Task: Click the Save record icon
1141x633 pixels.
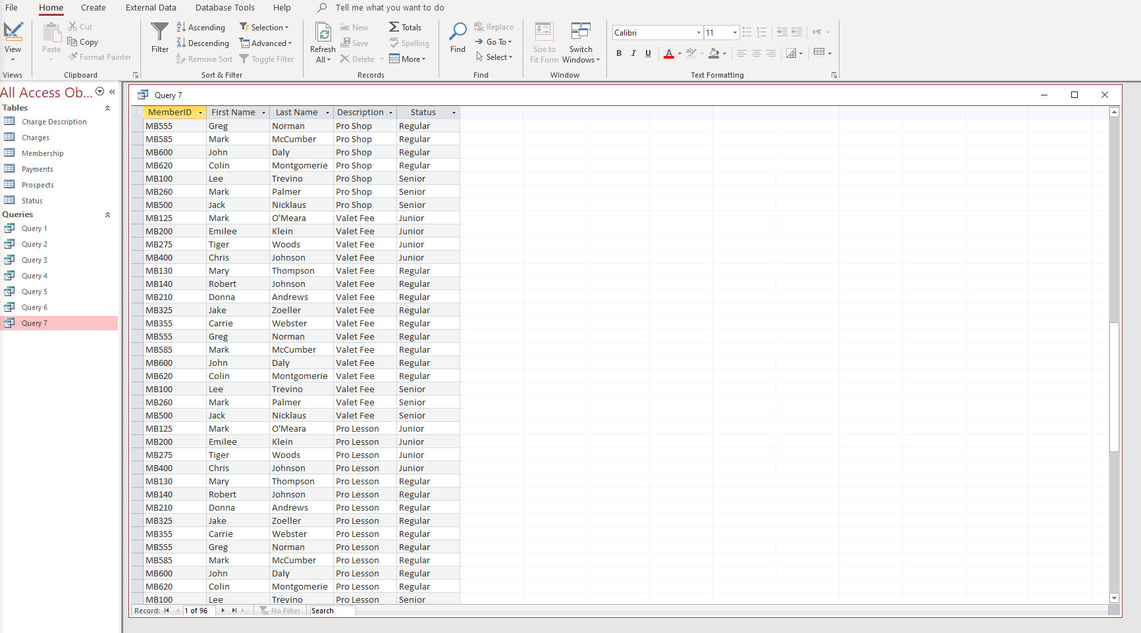Action: [x=345, y=43]
